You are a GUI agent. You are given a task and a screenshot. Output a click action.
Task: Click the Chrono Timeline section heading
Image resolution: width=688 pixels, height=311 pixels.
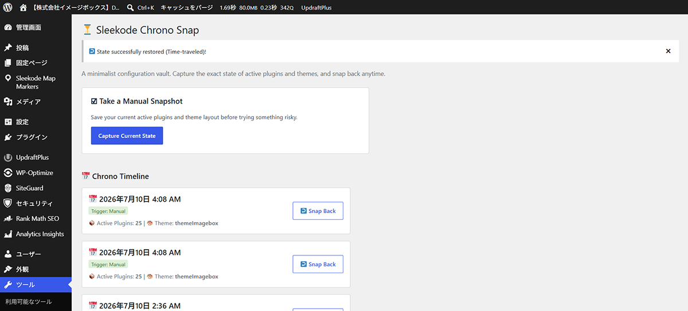[x=120, y=176]
